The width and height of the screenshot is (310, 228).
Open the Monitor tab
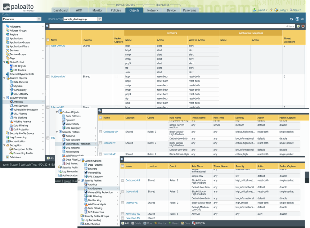click(x=97, y=10)
